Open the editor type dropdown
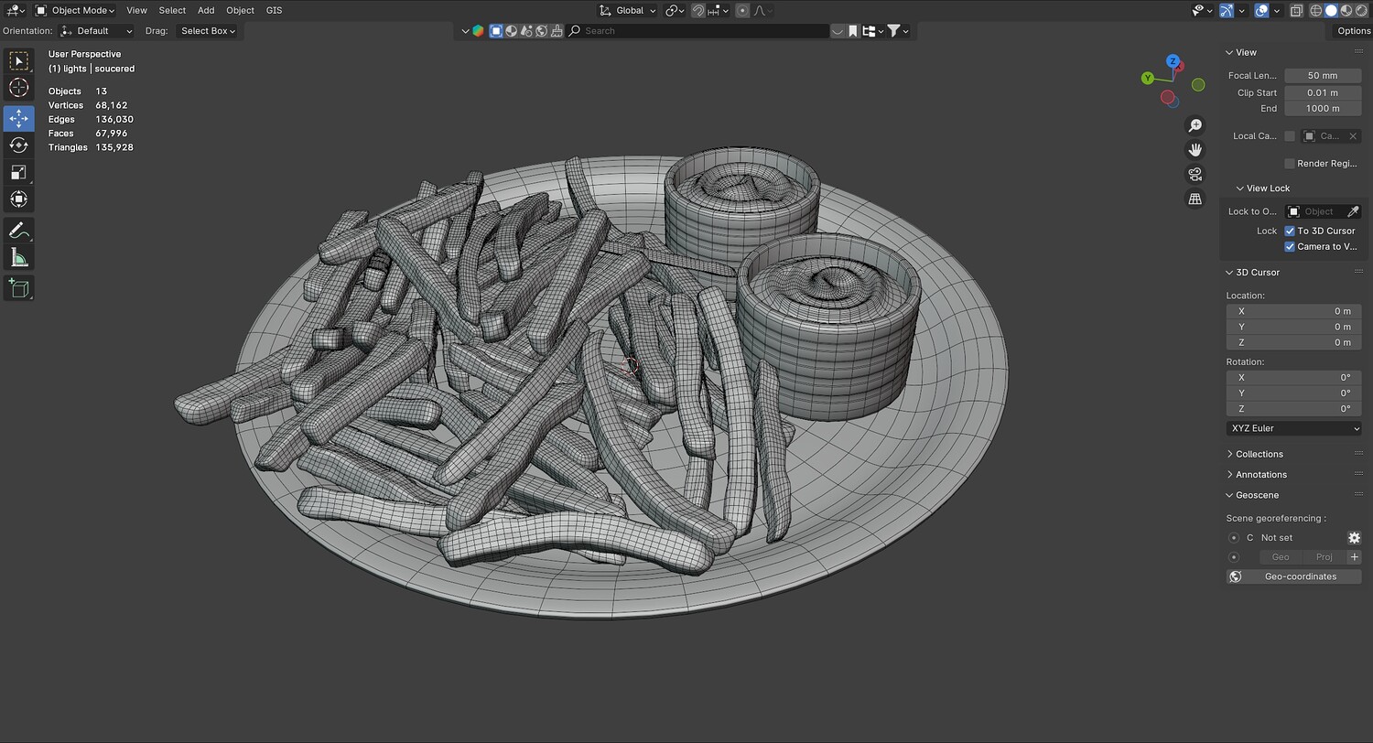 pyautogui.click(x=16, y=11)
